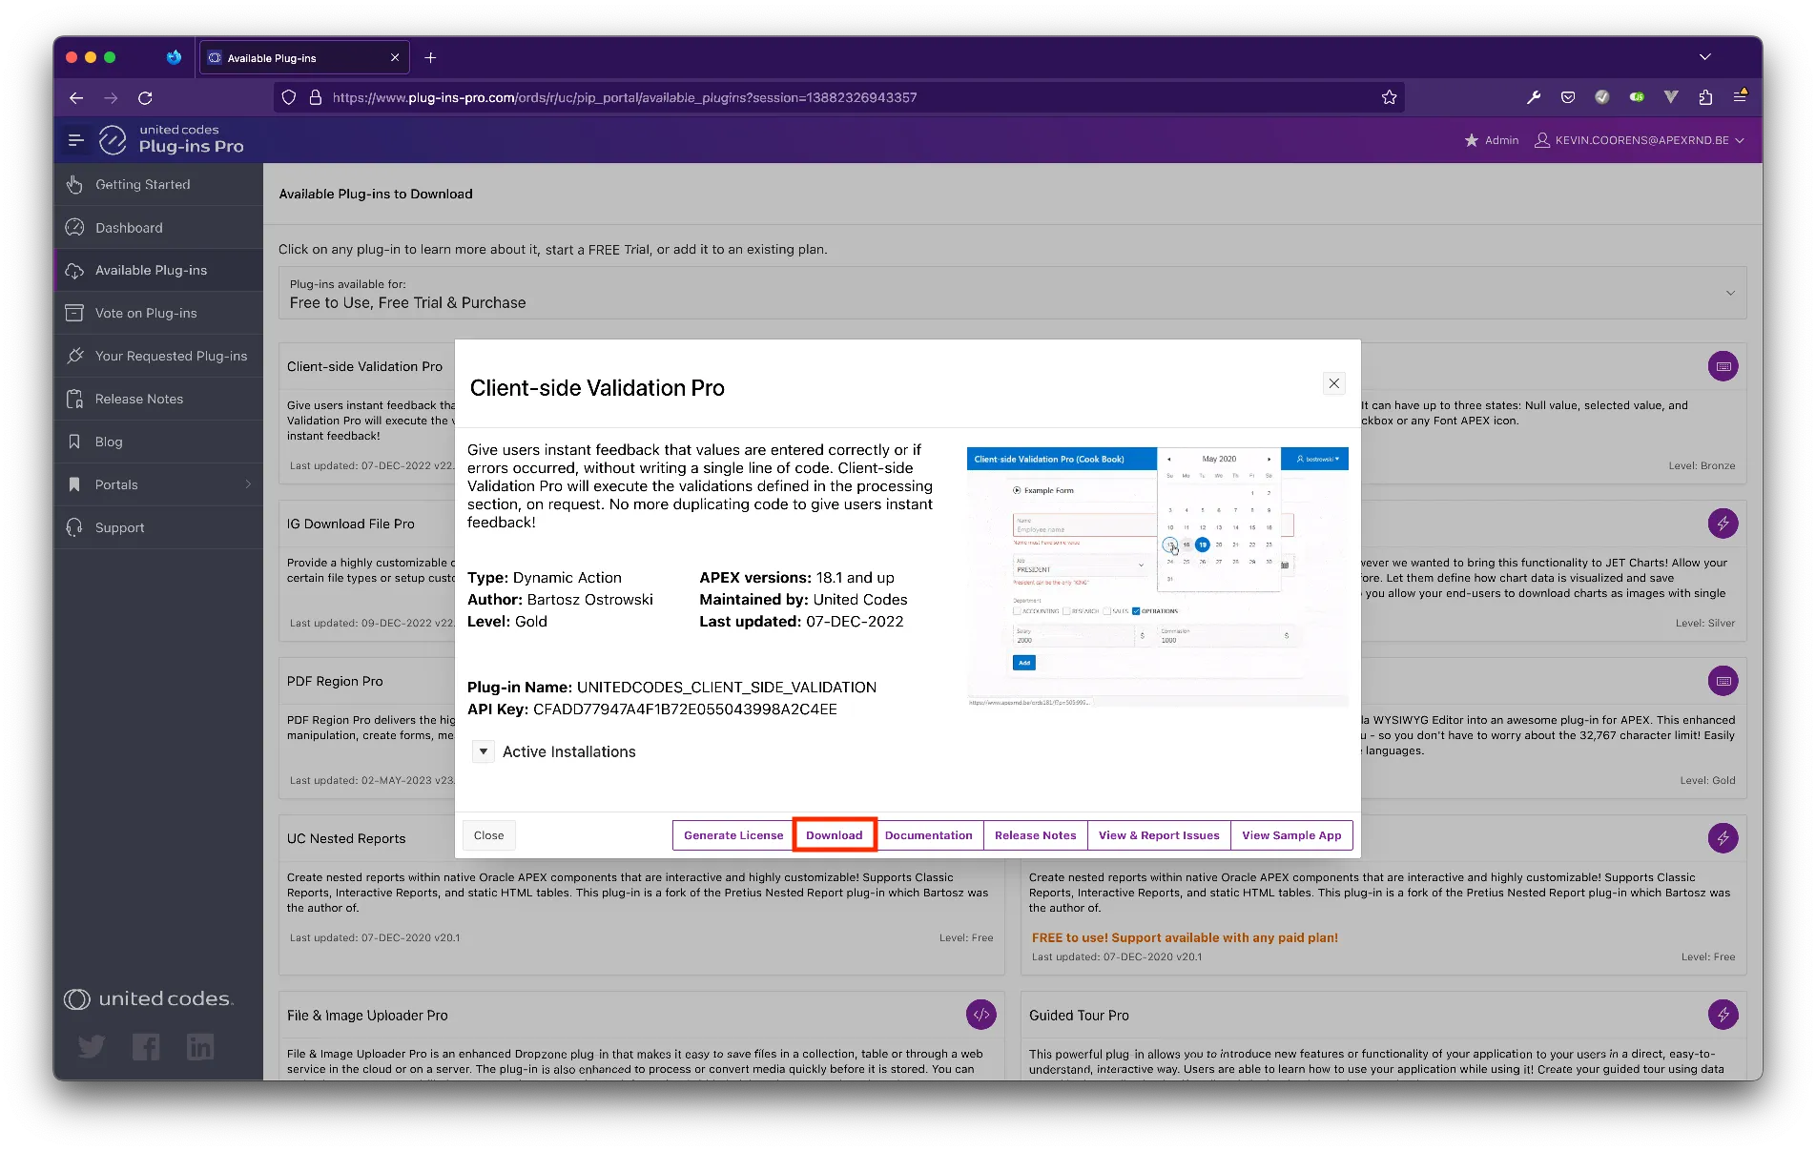Screen dimensions: 1816x1151
Task: Click the Twitter icon in sidebar footer
Action: pos(92,1046)
